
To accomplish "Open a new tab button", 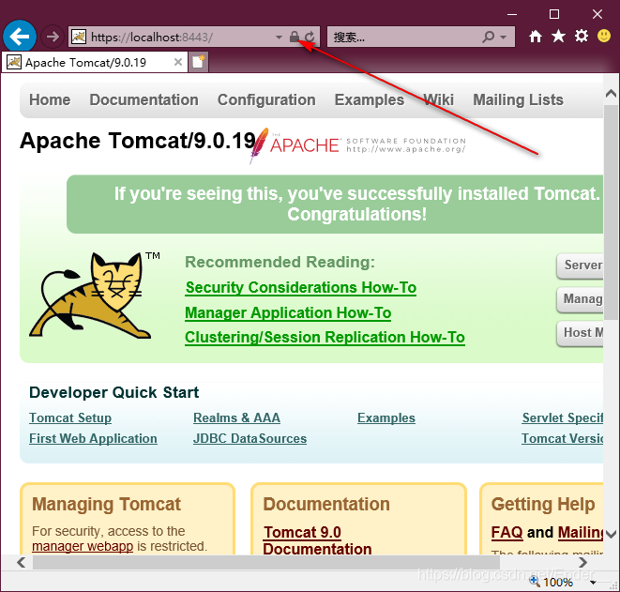I will coord(198,62).
